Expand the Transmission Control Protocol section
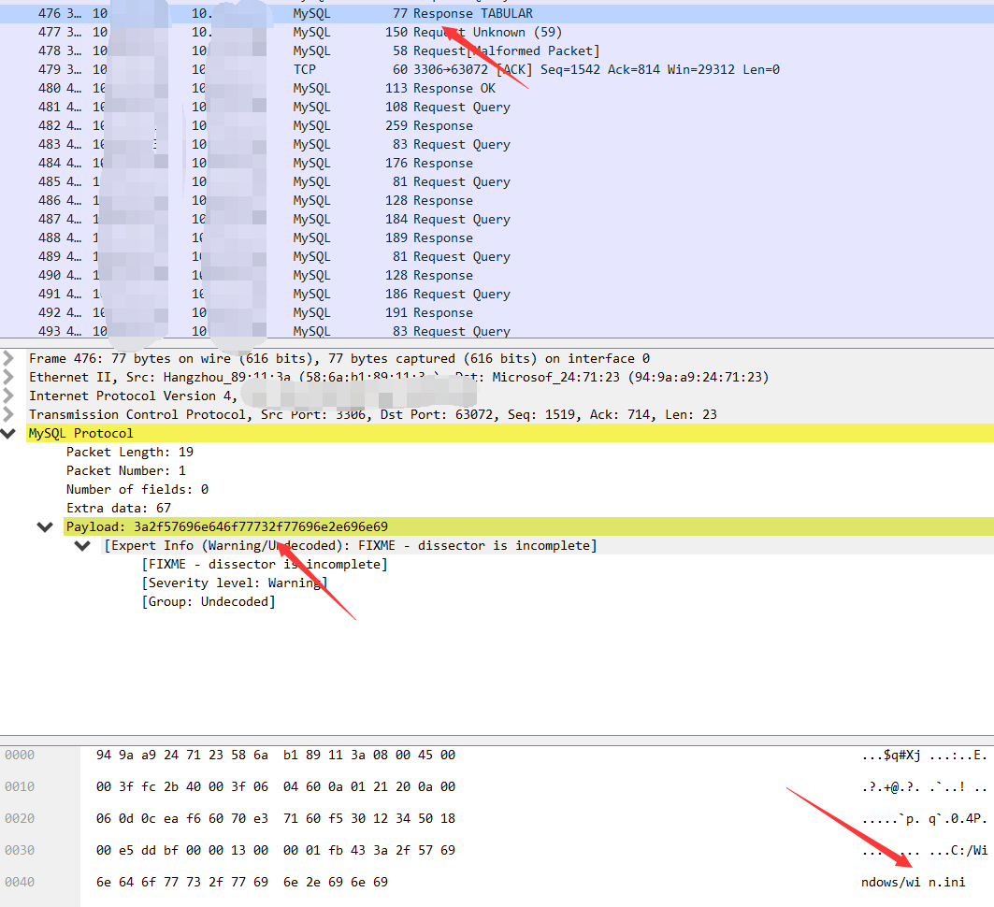Screen dimensions: 994x907 [8, 415]
